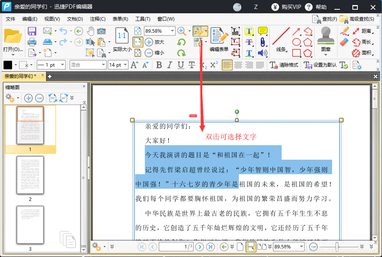The height and width of the screenshot is (257, 382).
Task: Open the 图章 stamp tool
Action: 326,39
